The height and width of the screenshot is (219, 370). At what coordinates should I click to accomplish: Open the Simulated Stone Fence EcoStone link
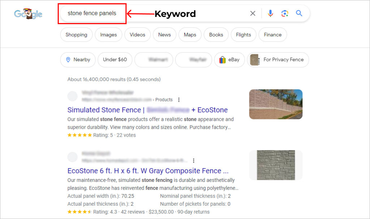(147, 110)
